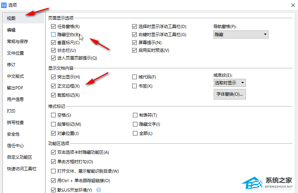298x193 pixels.
Task: Toggle 打开文件，展示智能识别目录(W) checkbox
Action: pos(53,171)
